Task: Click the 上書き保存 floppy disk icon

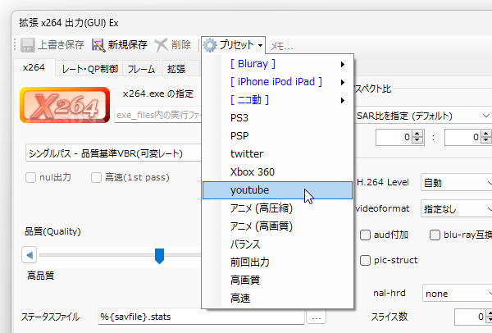Action: click(x=28, y=45)
